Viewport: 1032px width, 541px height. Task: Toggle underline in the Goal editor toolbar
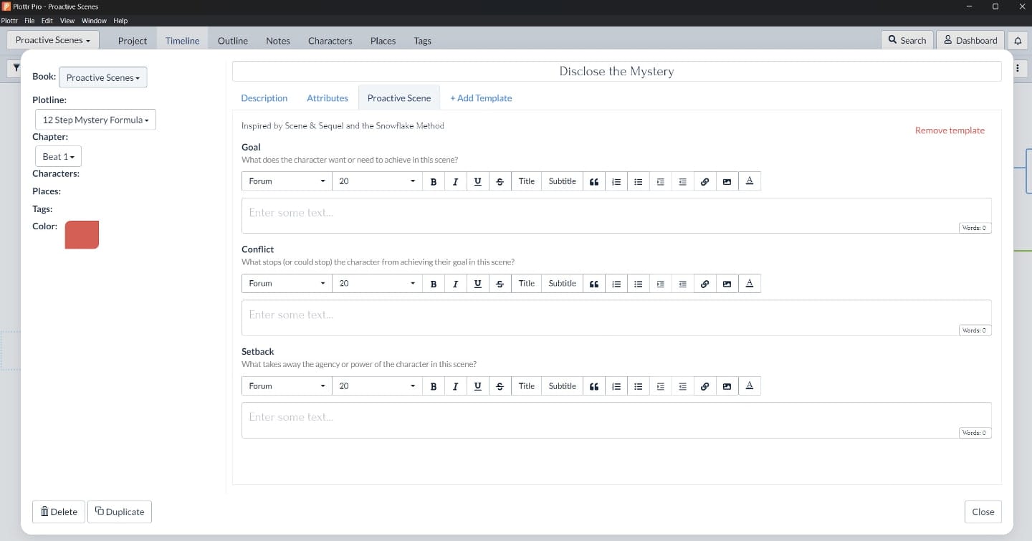pyautogui.click(x=477, y=181)
